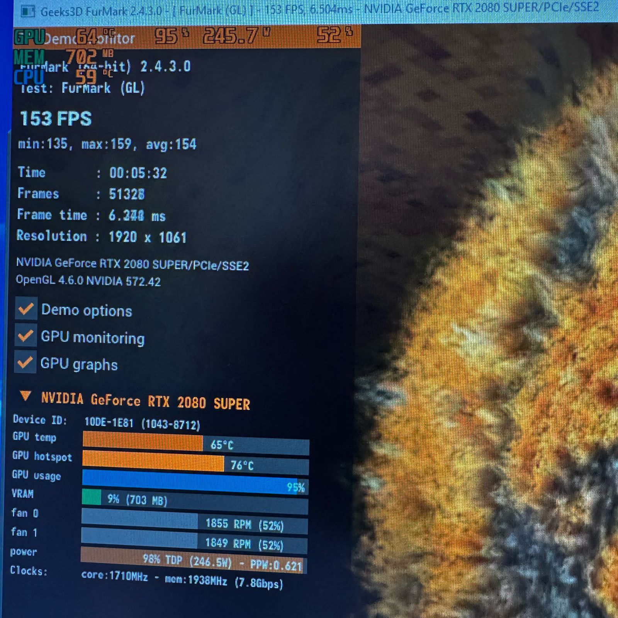Click the overlay MEM 702 MB reading

click(x=63, y=57)
